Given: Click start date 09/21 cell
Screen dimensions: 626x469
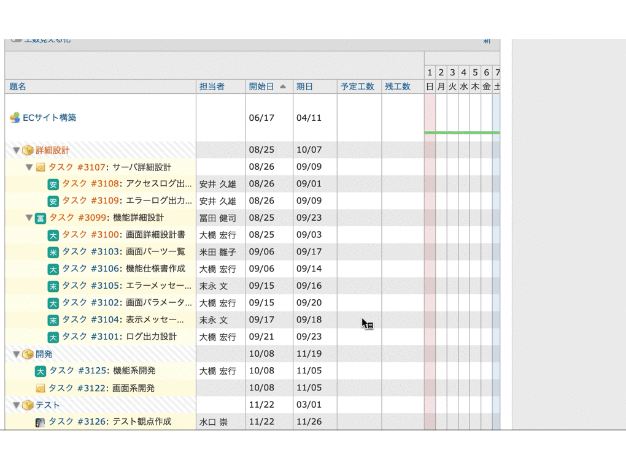Looking at the screenshot, I should (269, 337).
